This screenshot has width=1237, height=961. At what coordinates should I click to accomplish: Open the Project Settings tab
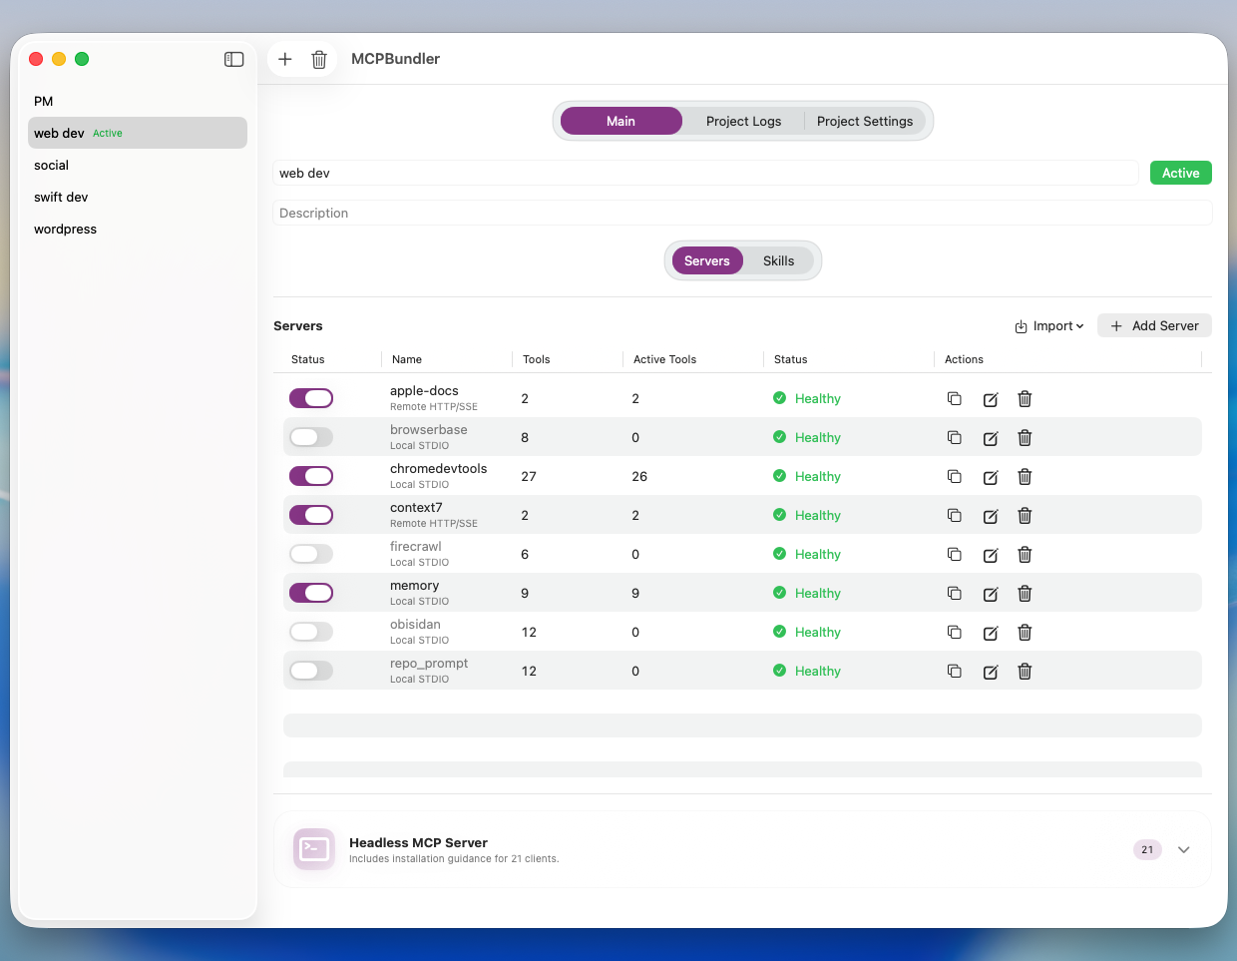[865, 122]
